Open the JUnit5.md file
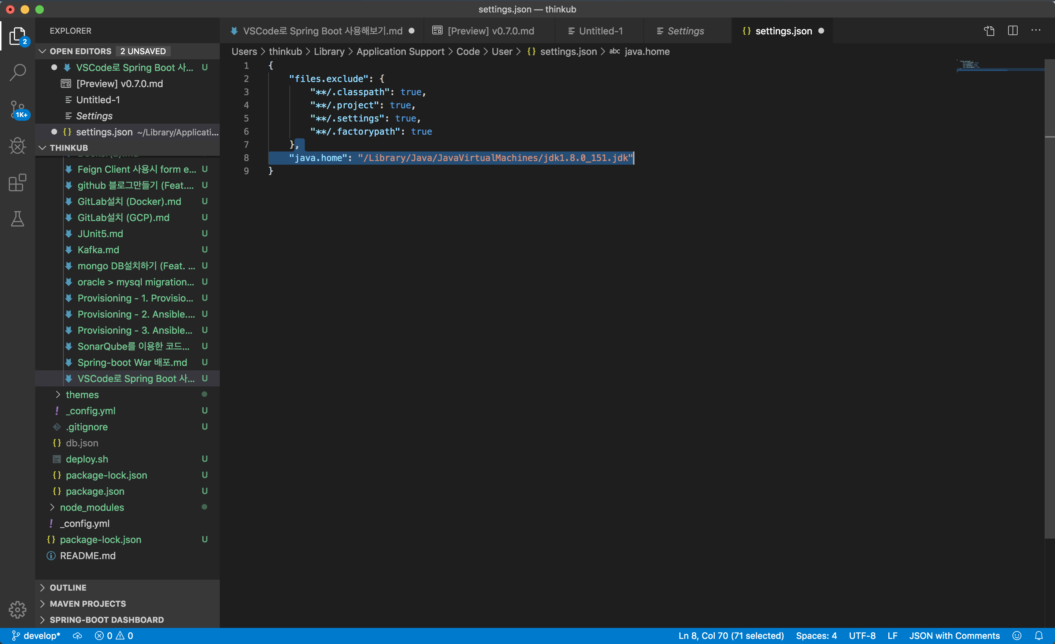This screenshot has width=1055, height=644. click(127, 233)
